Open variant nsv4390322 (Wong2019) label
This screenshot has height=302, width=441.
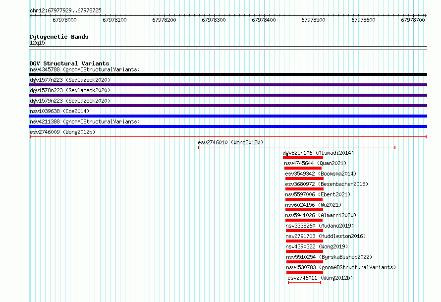point(317,246)
